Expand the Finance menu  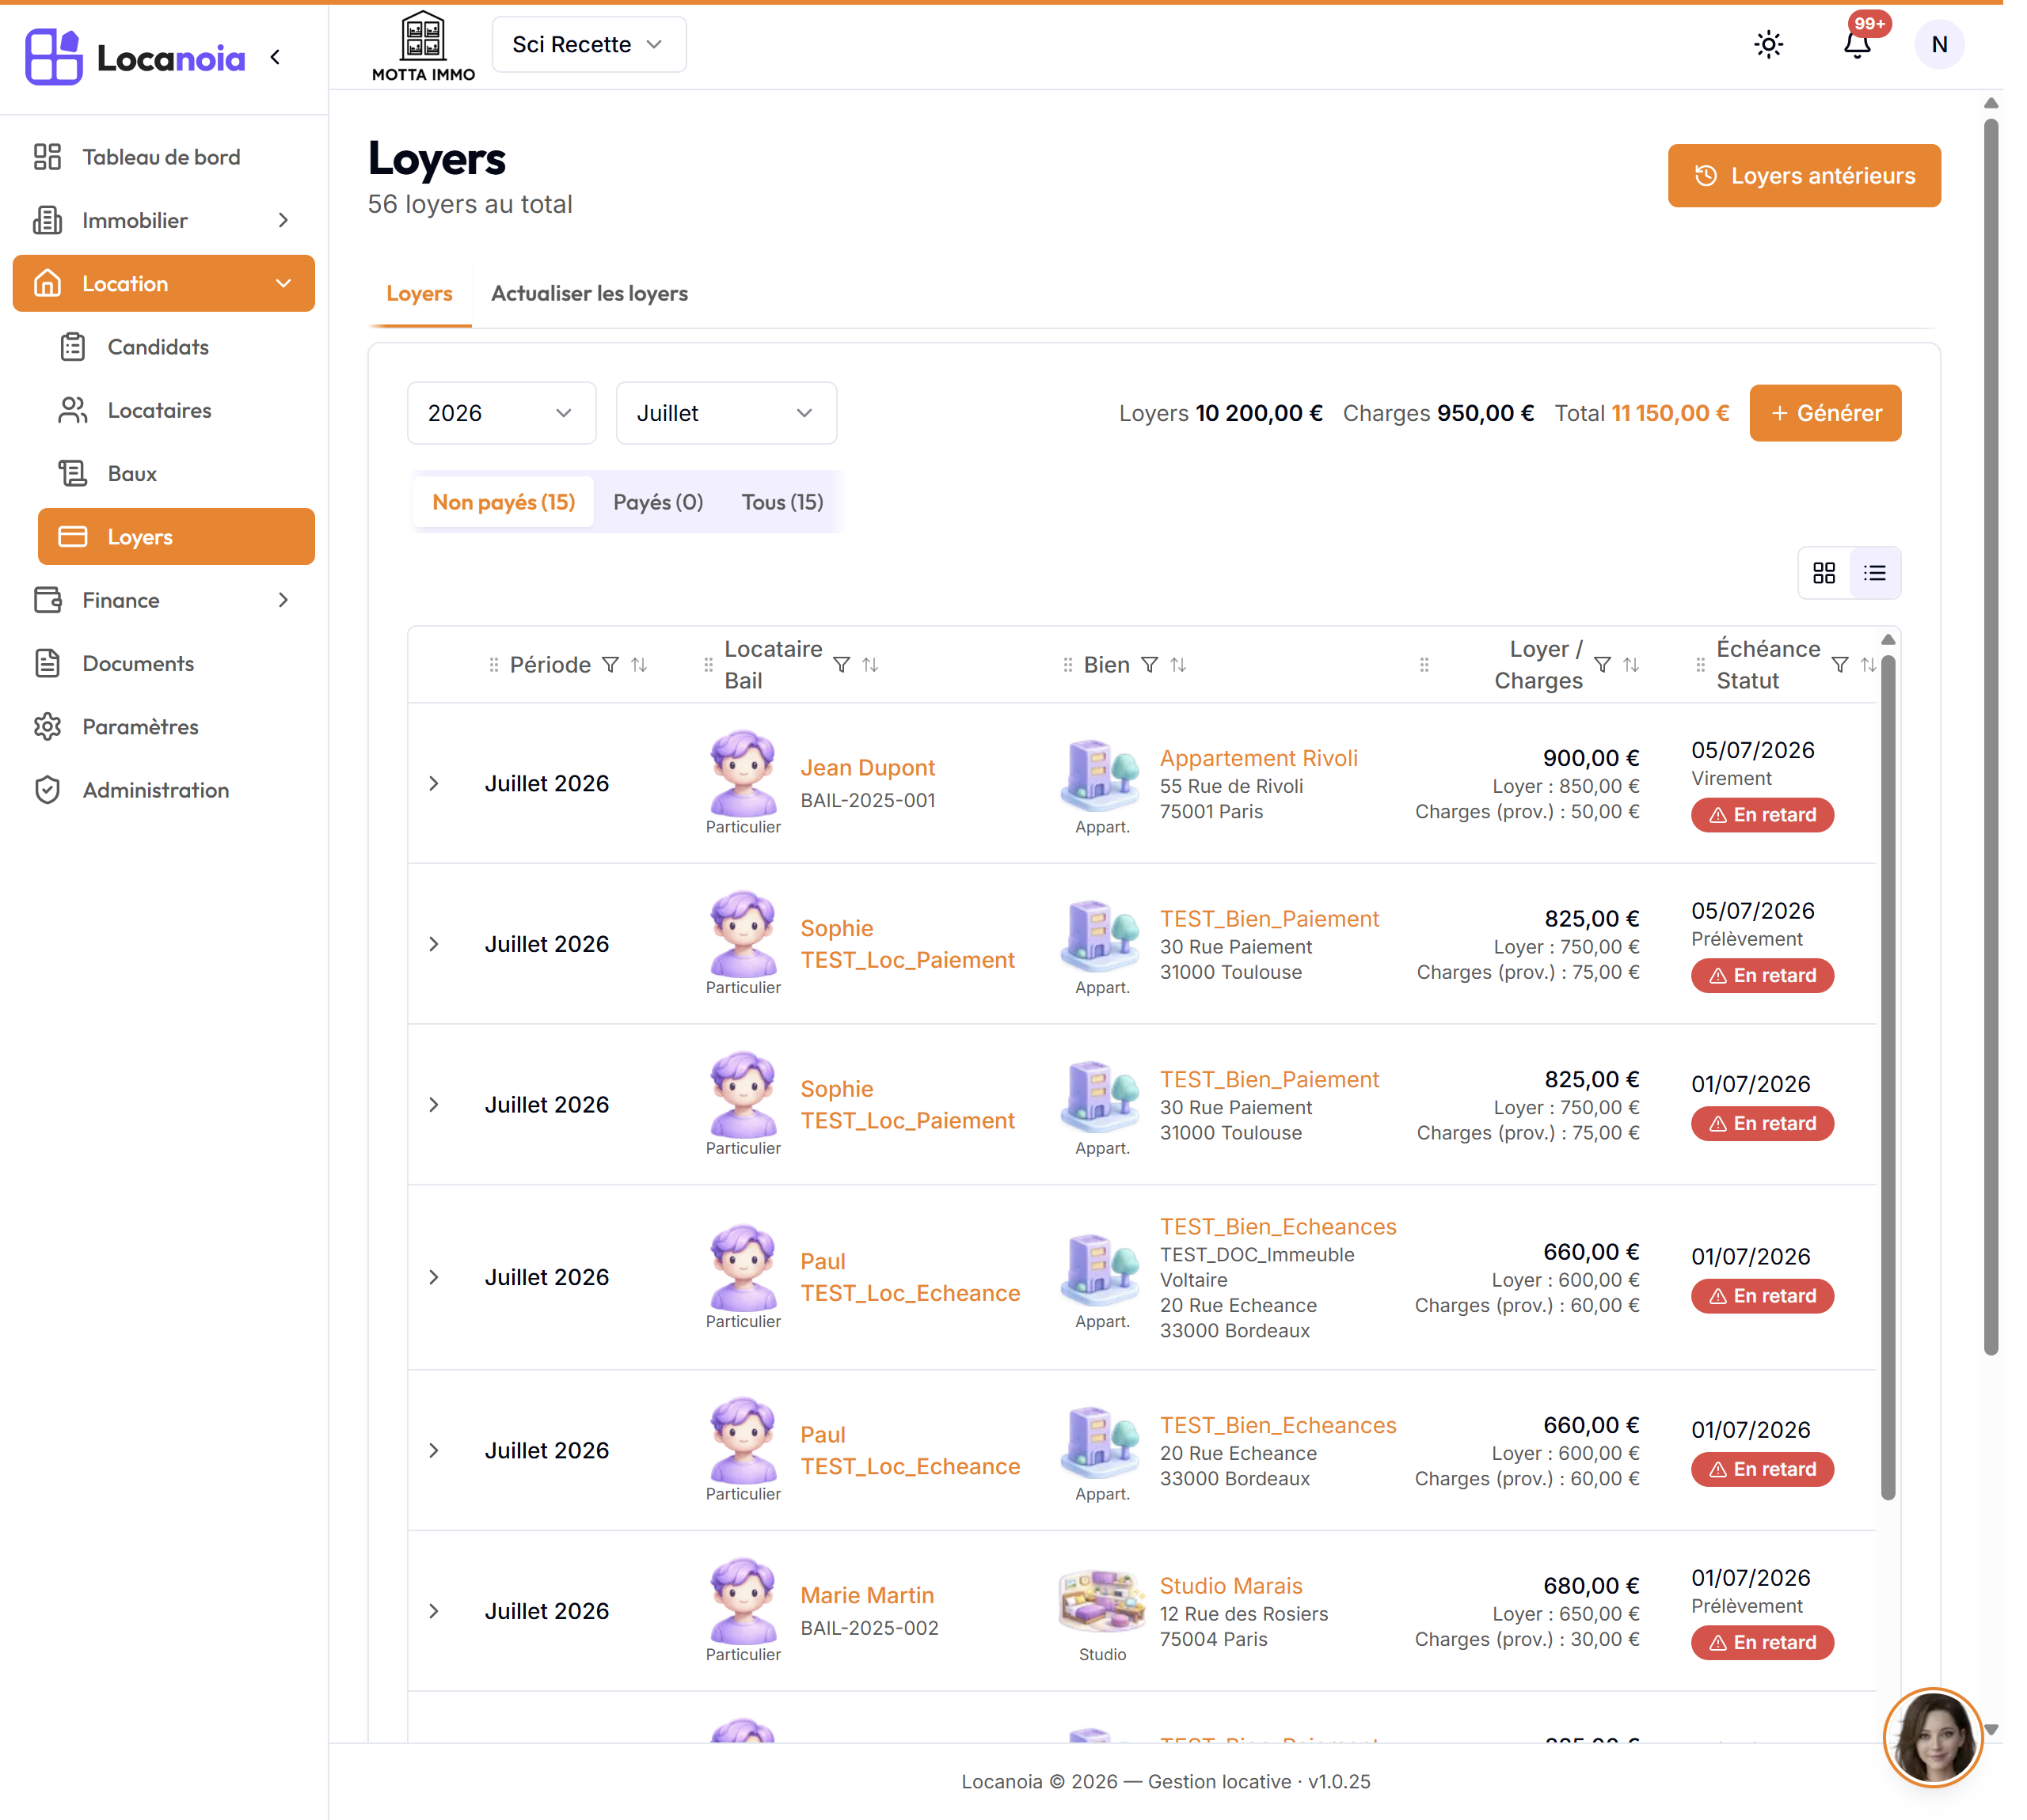click(162, 600)
